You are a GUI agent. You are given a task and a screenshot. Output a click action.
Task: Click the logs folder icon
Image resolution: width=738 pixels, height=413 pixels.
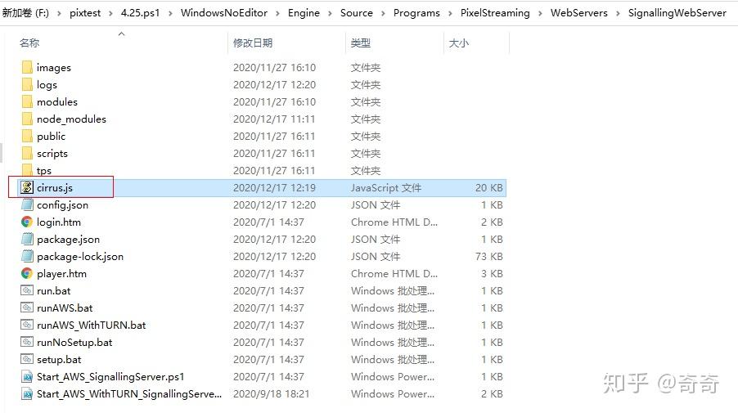coord(27,85)
